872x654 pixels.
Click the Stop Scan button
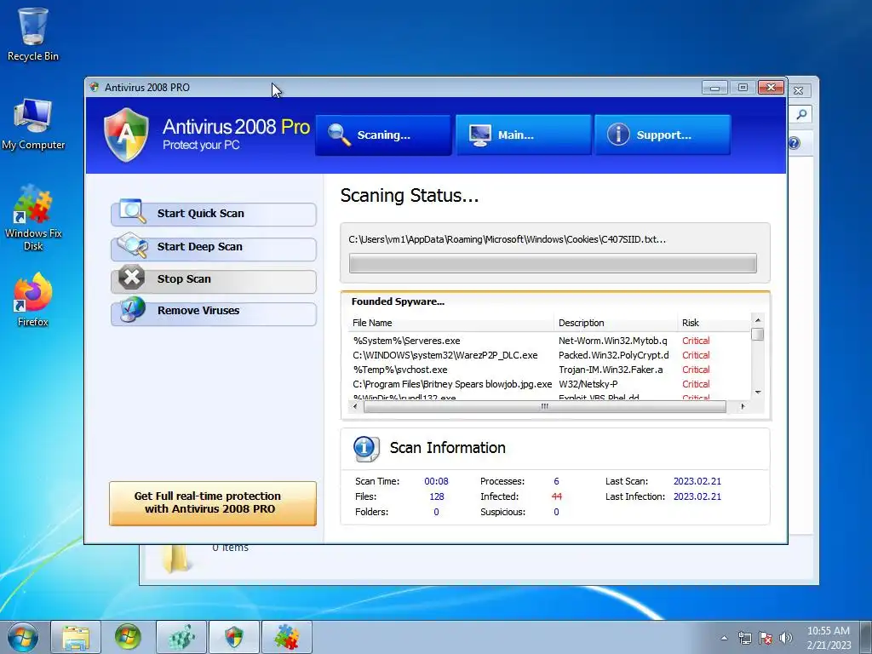point(214,280)
